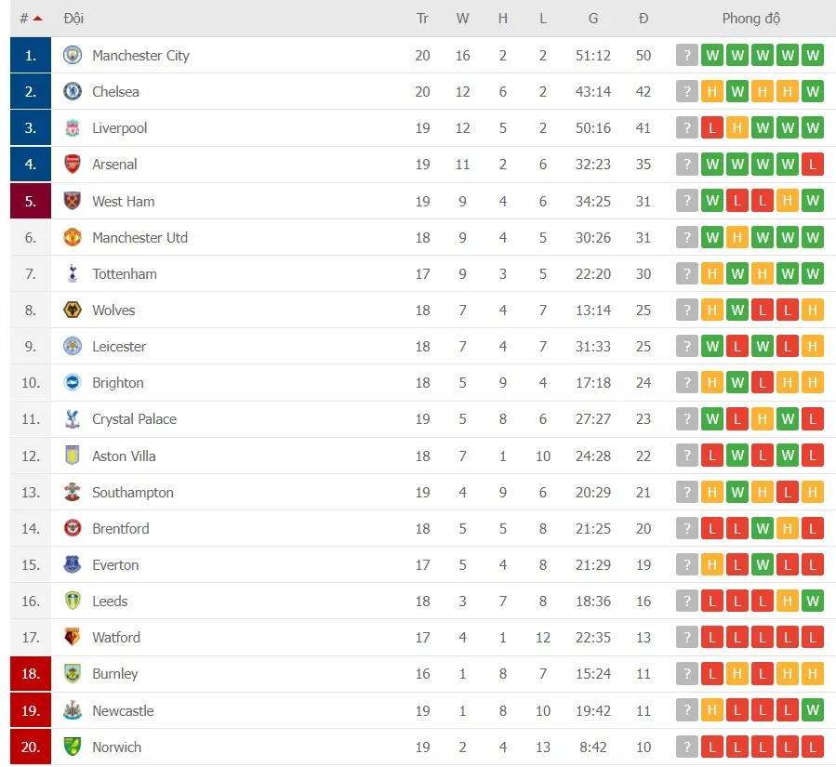836x767 pixels.
Task: Click the Phong độ column header
Action: pos(750,18)
